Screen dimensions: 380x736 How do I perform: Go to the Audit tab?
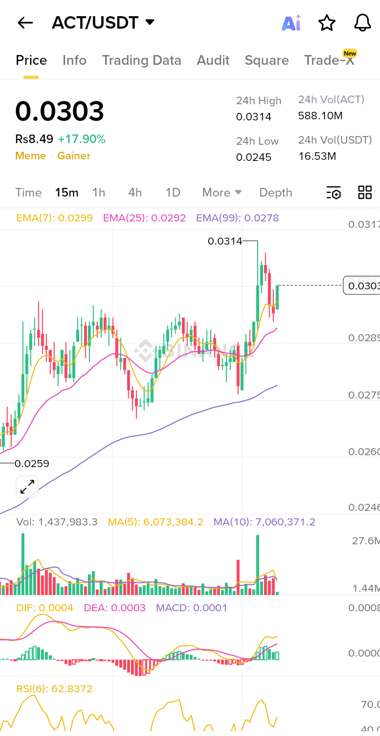213,60
